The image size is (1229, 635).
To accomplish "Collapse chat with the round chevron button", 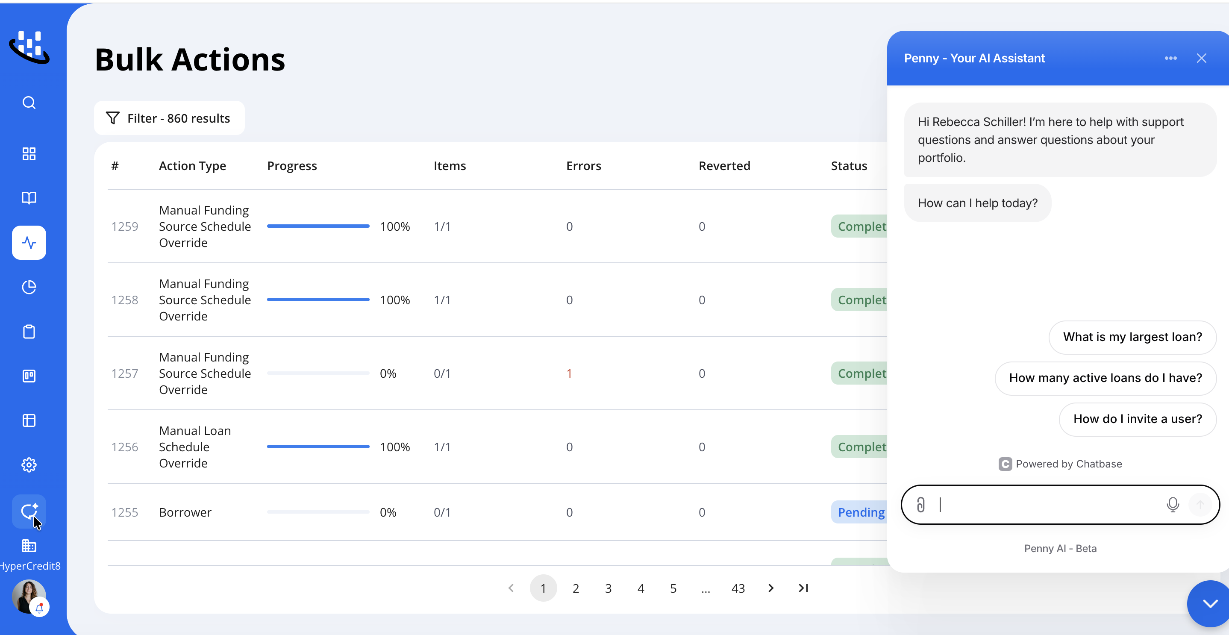I will click(x=1209, y=603).
